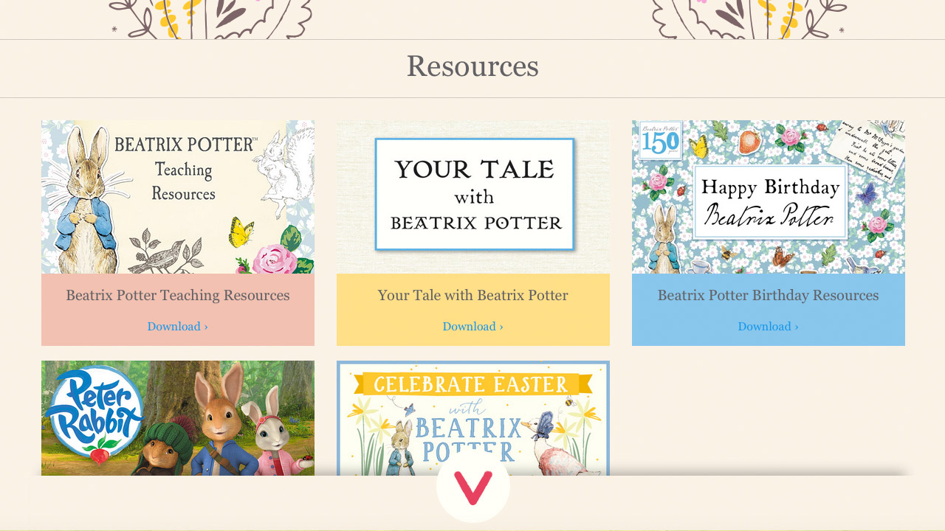Click the Celebrate Easter yellow banner ribbon
The width and height of the screenshot is (945, 531).
pos(472,384)
